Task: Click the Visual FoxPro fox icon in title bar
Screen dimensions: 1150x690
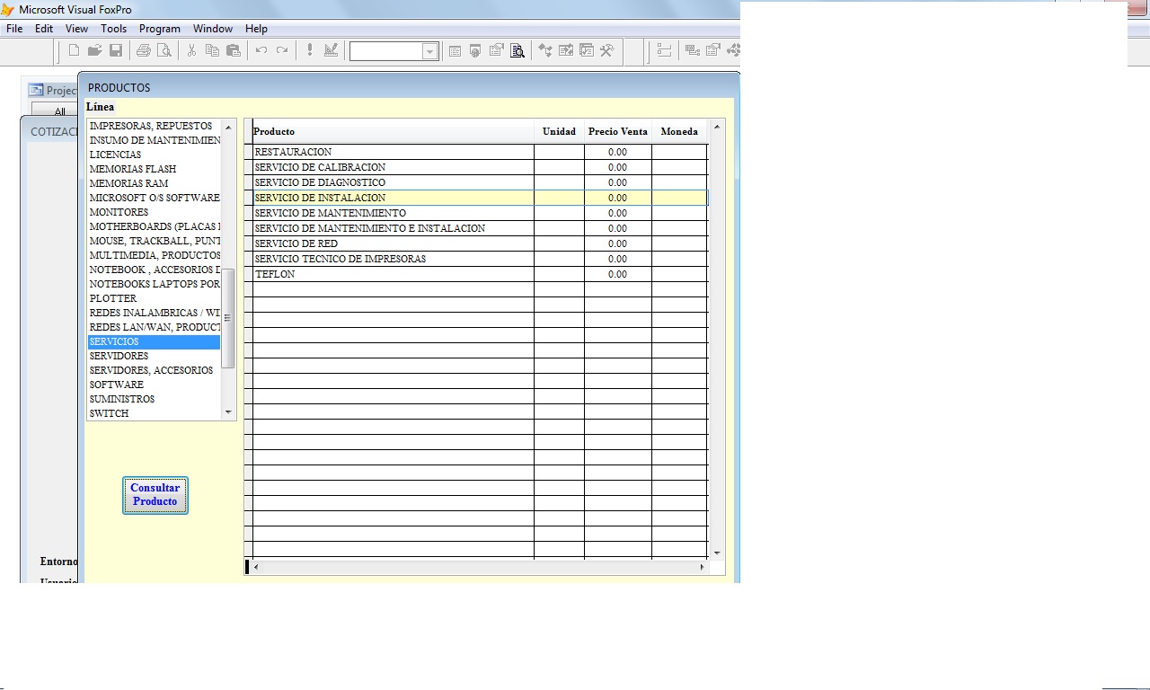Action: [x=8, y=9]
